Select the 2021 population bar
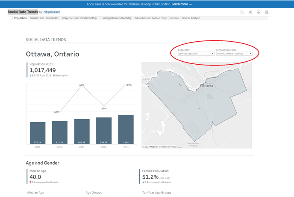The height and width of the screenshot is (197, 294). click(126, 130)
